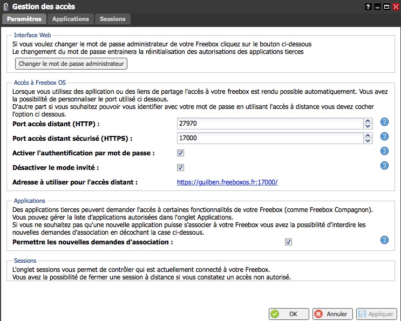Increase the HTTP remote access port value
The height and width of the screenshot is (321, 401).
click(x=368, y=121)
